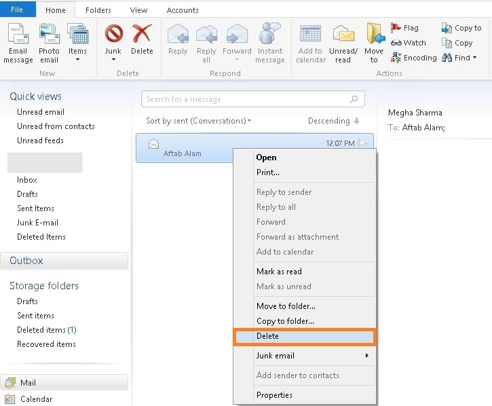Click Copy to in ribbon
492x406 pixels.
point(461,28)
